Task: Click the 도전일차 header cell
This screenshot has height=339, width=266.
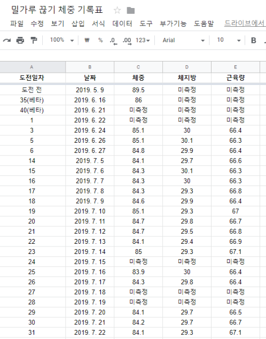Action: [32, 78]
